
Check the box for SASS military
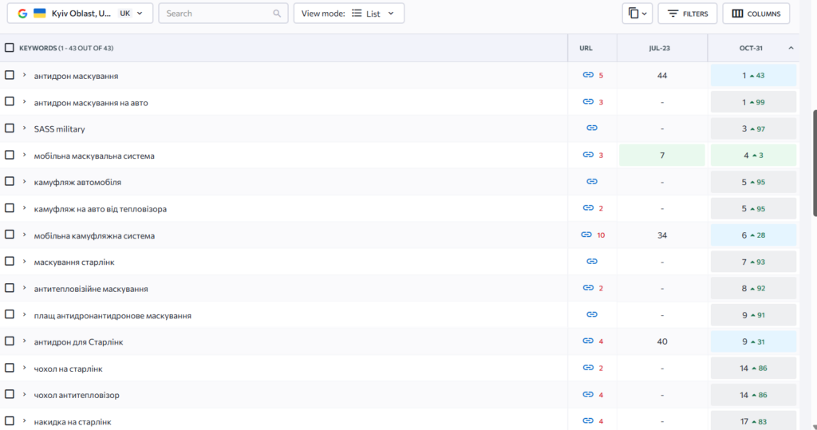(x=10, y=128)
